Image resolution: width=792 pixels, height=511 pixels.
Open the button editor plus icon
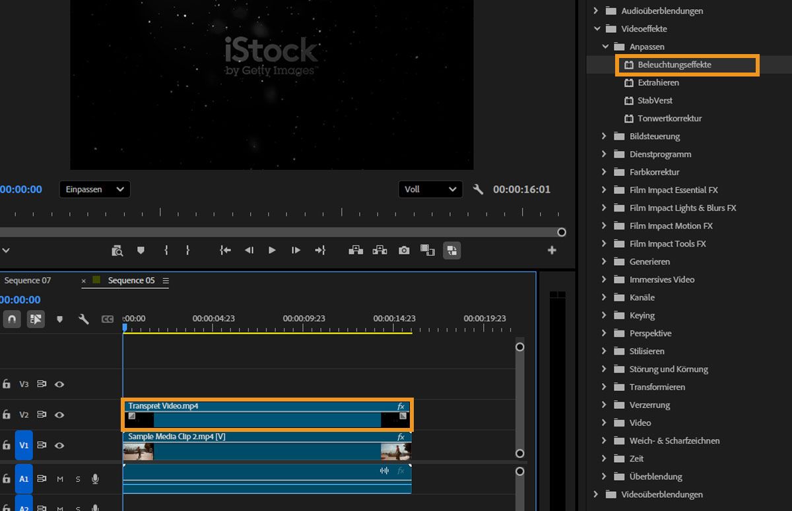click(x=552, y=251)
